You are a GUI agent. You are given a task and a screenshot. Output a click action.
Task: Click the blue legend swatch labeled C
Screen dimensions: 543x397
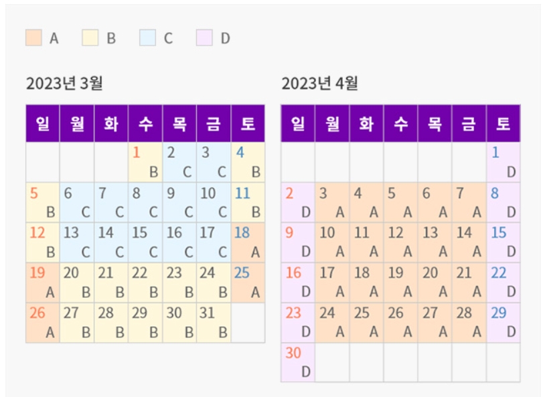click(x=147, y=37)
